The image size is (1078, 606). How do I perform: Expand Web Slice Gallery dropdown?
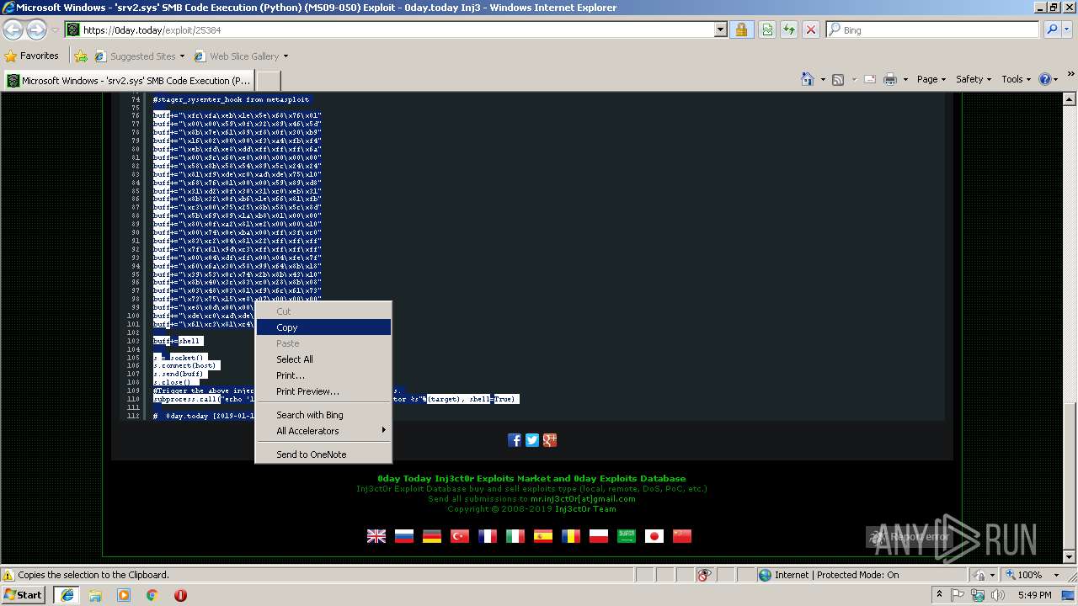pyautogui.click(x=286, y=56)
